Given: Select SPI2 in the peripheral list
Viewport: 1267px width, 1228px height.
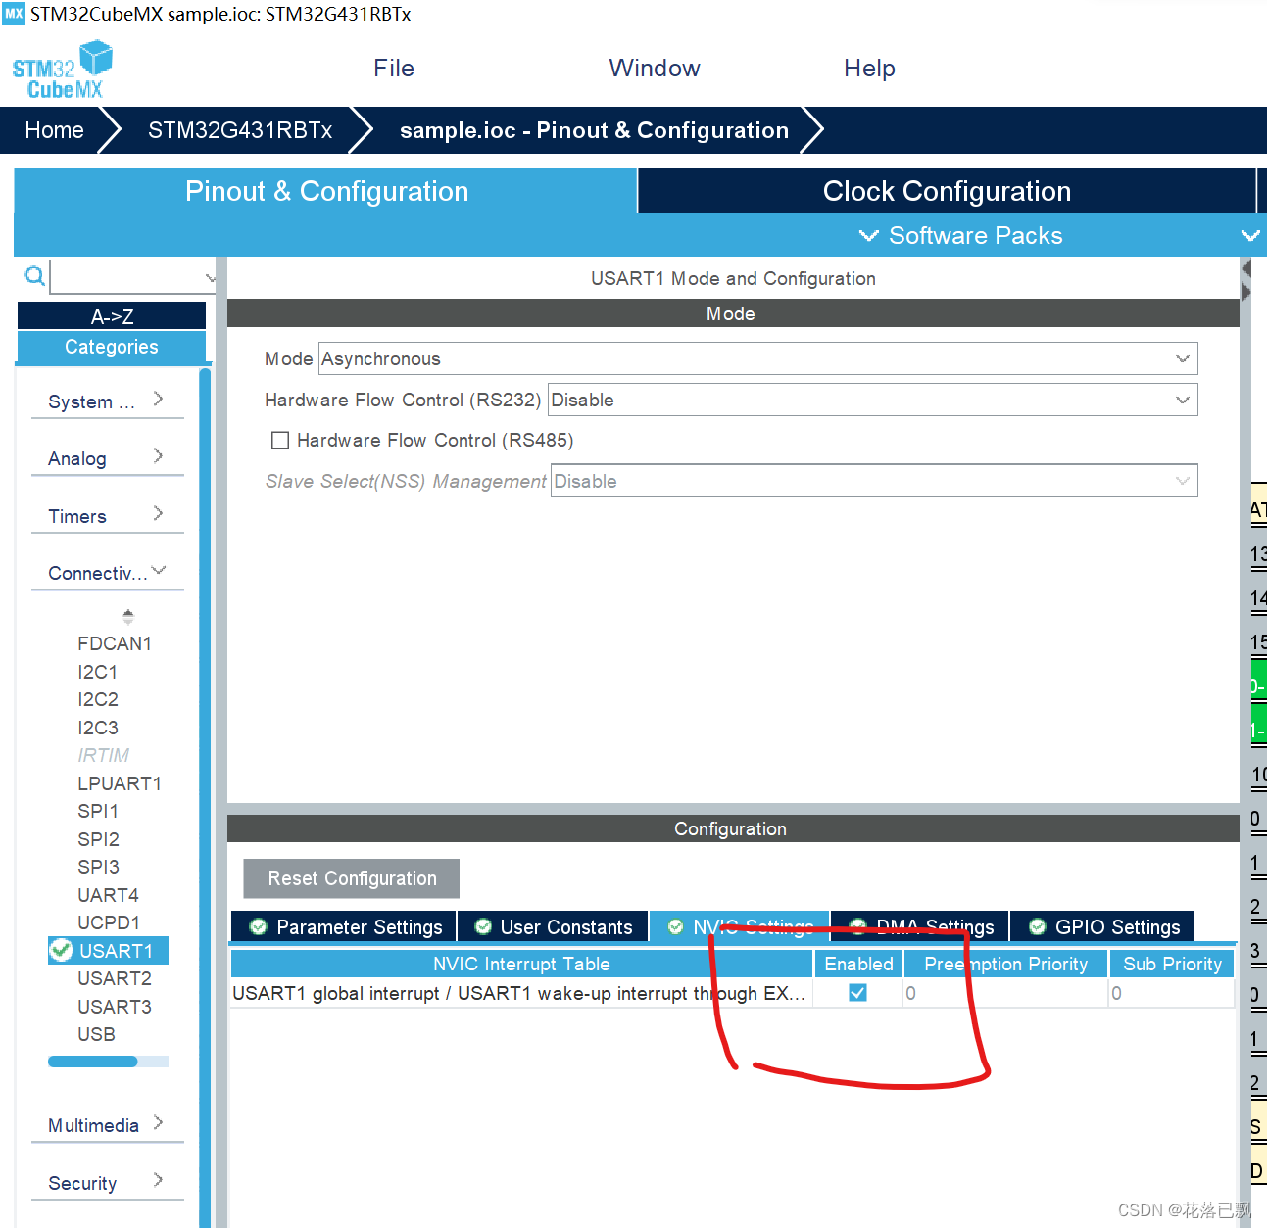Looking at the screenshot, I should pyautogui.click(x=98, y=839).
